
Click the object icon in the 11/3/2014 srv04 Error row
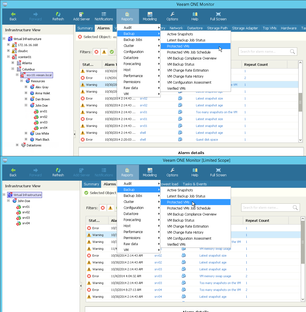point(183,290)
